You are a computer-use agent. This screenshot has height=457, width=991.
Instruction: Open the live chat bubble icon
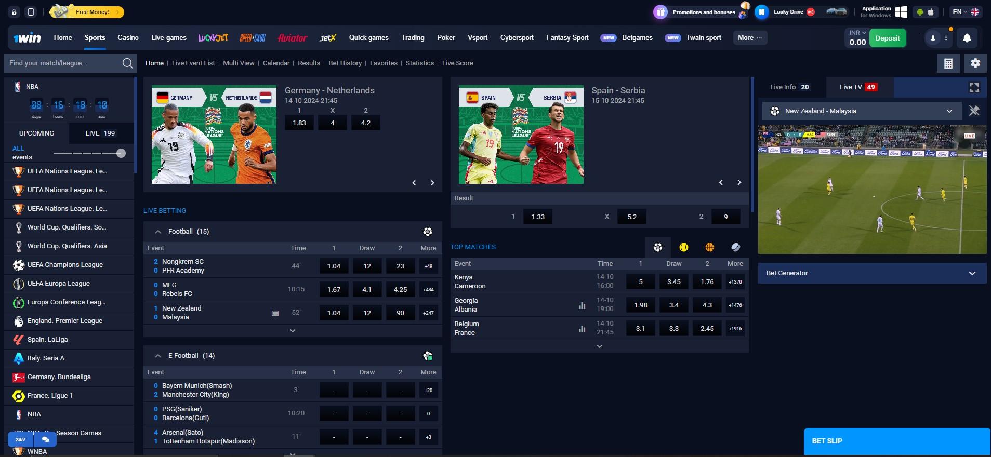click(45, 439)
